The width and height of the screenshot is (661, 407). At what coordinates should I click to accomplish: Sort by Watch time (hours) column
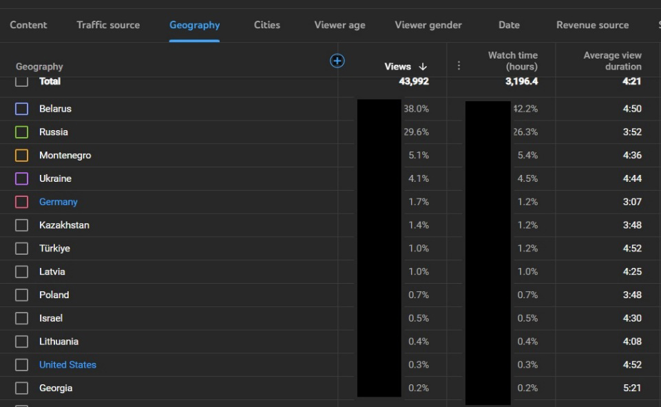(512, 61)
